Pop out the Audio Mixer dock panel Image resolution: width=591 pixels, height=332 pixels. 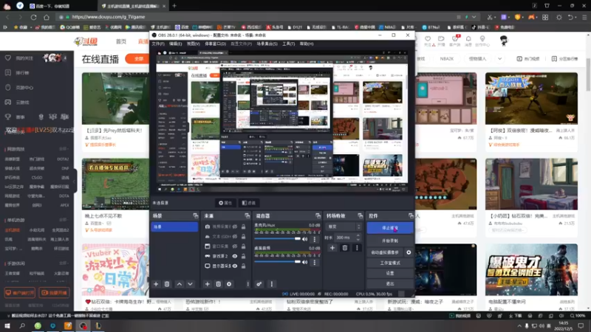click(x=318, y=215)
